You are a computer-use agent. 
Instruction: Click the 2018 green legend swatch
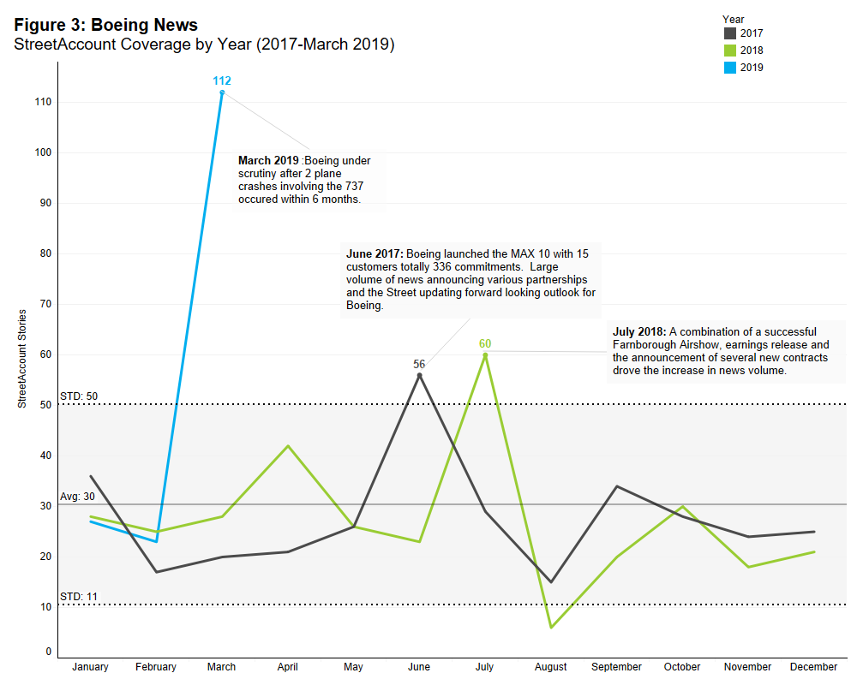point(729,51)
